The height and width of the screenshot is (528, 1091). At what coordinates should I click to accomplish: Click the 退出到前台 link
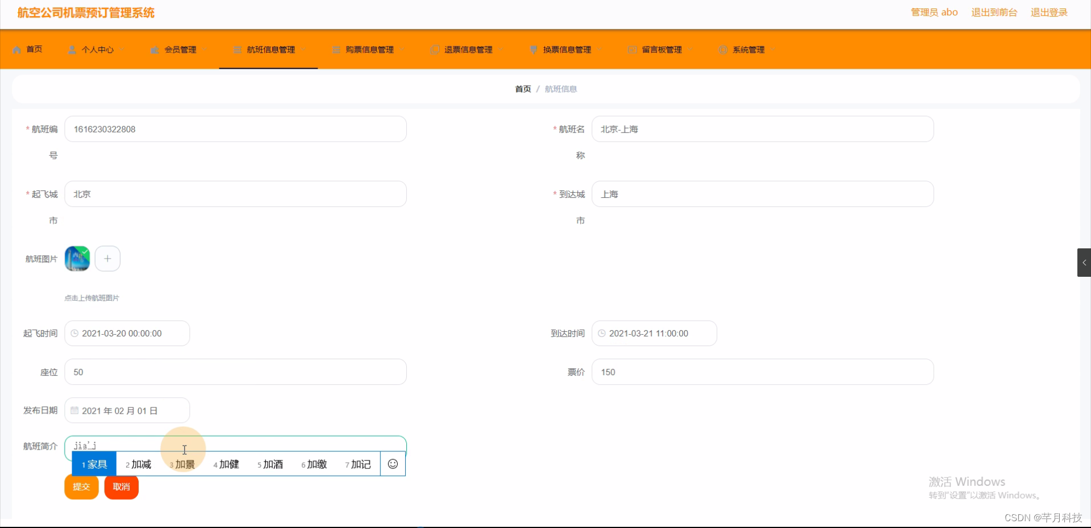pos(994,13)
